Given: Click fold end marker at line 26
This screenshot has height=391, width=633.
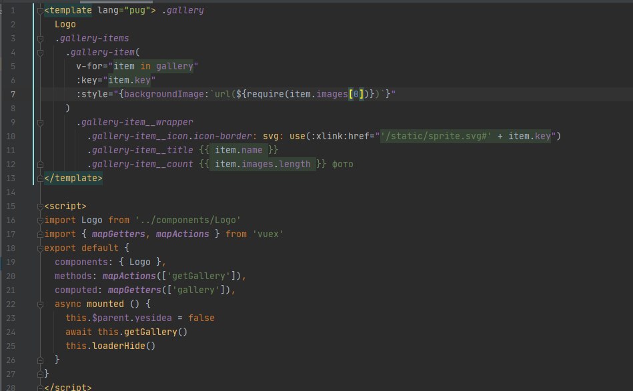Looking at the screenshot, I should click(x=41, y=360).
